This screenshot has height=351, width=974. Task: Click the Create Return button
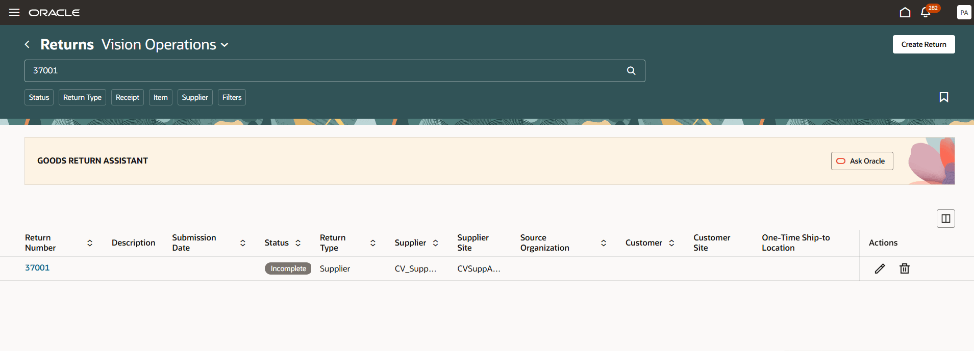[x=923, y=44]
